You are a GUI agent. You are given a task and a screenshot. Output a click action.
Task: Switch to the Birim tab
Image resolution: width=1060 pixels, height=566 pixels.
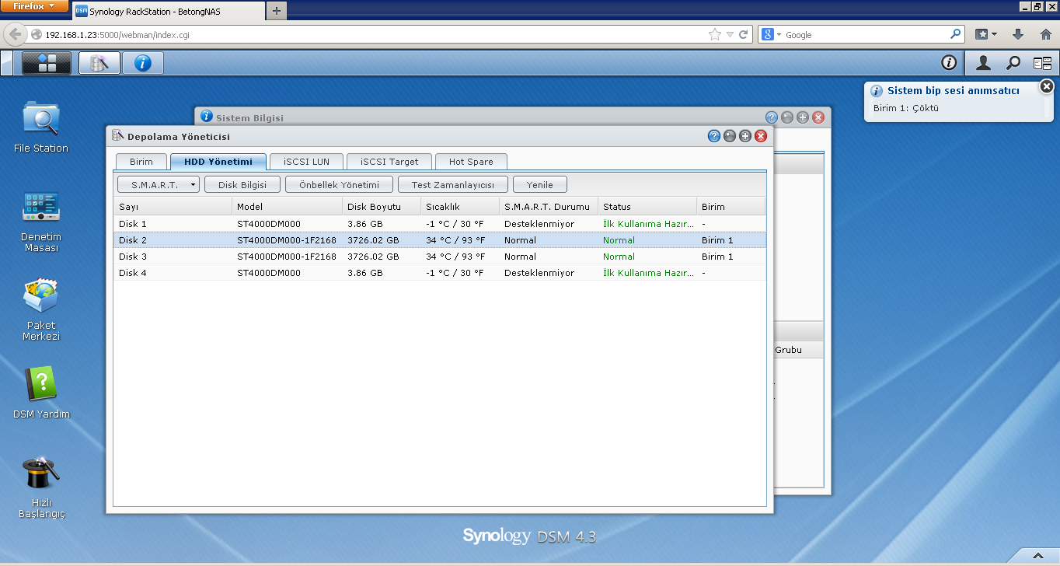coord(141,162)
